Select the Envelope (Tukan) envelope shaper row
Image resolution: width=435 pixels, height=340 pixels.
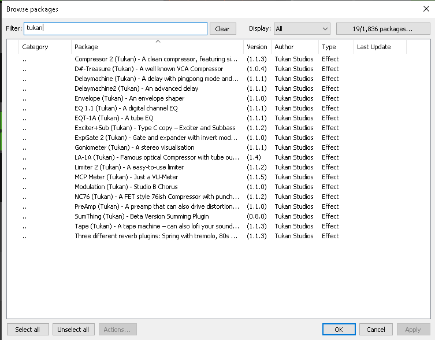tap(218, 98)
